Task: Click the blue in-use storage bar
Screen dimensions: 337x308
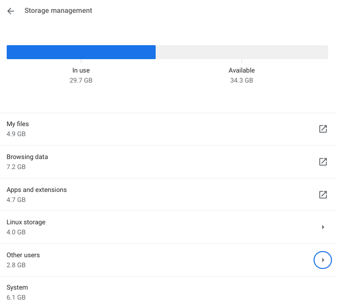Action: point(81,52)
